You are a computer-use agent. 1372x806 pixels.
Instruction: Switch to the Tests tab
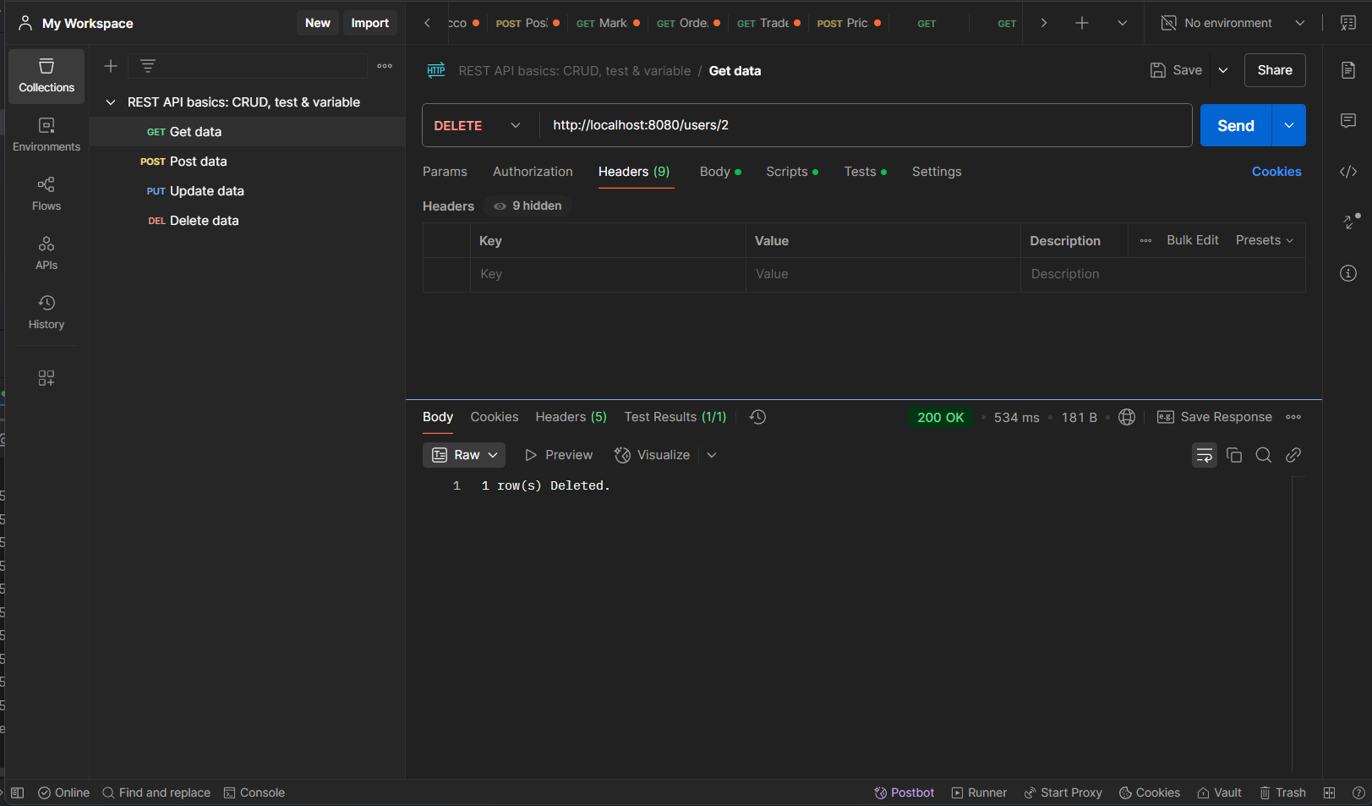tap(865, 172)
